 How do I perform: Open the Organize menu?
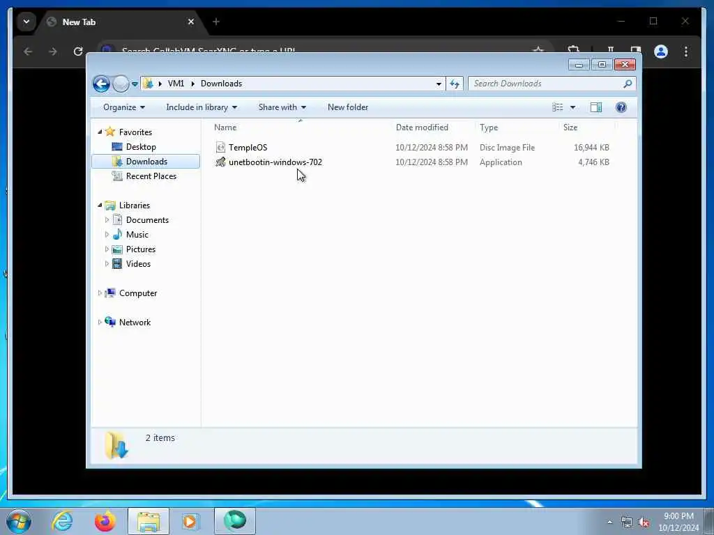[x=124, y=107]
